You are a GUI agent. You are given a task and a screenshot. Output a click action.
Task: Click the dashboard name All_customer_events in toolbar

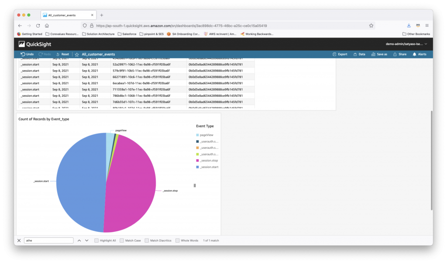point(98,54)
